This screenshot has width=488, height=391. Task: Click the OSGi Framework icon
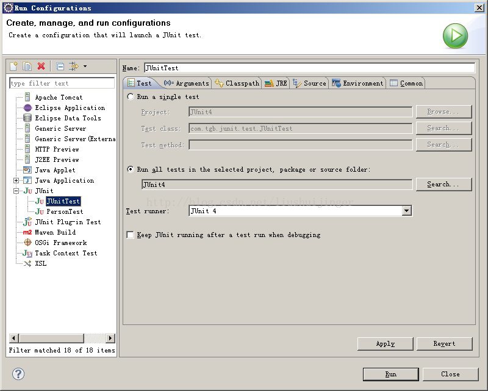pos(27,243)
